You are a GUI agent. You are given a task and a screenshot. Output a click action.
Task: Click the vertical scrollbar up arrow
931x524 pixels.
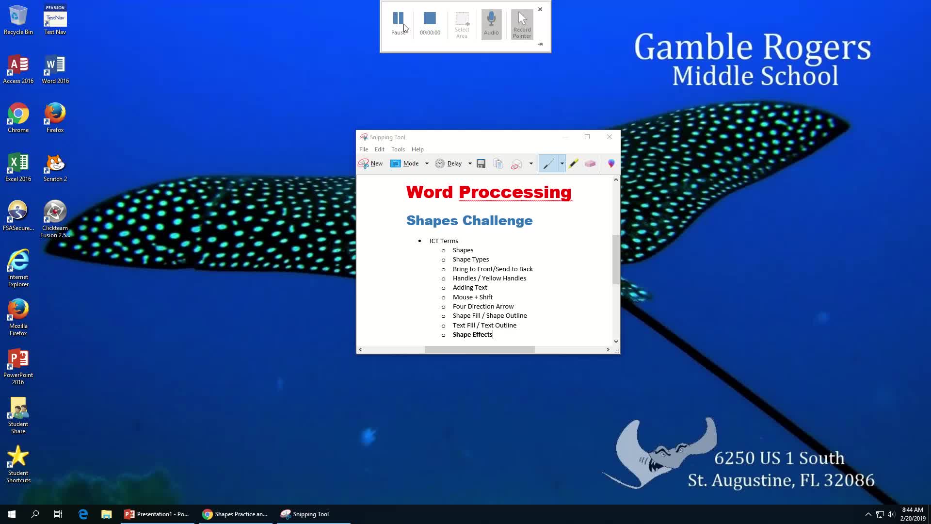tap(616, 180)
